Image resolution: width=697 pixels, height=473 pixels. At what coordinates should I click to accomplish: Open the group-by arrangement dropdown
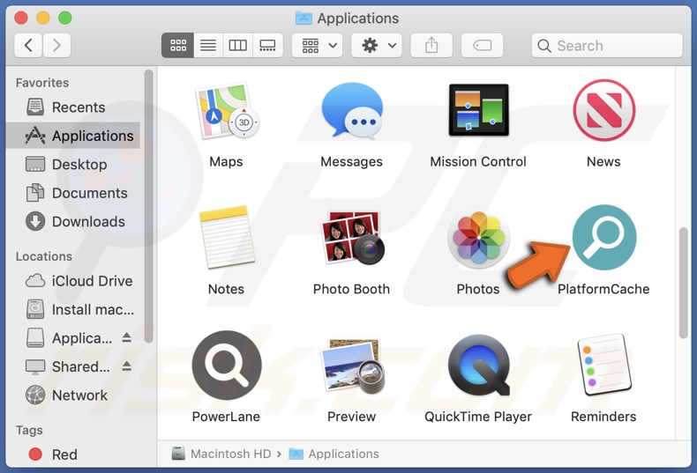(317, 45)
